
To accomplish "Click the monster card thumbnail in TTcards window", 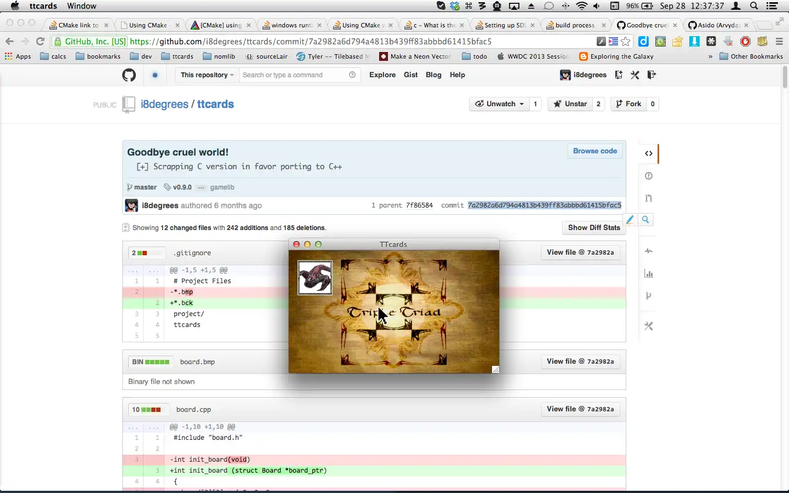I will (x=315, y=278).
